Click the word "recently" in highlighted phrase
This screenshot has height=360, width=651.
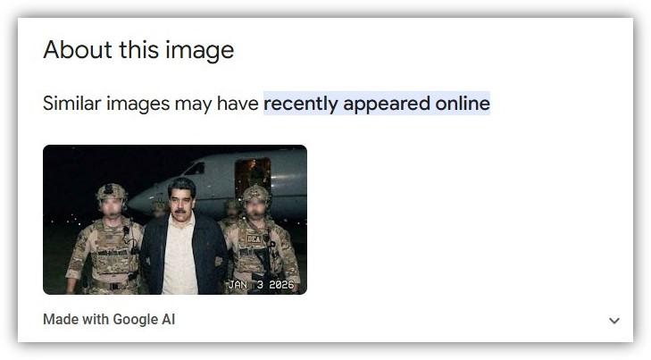[x=301, y=104]
